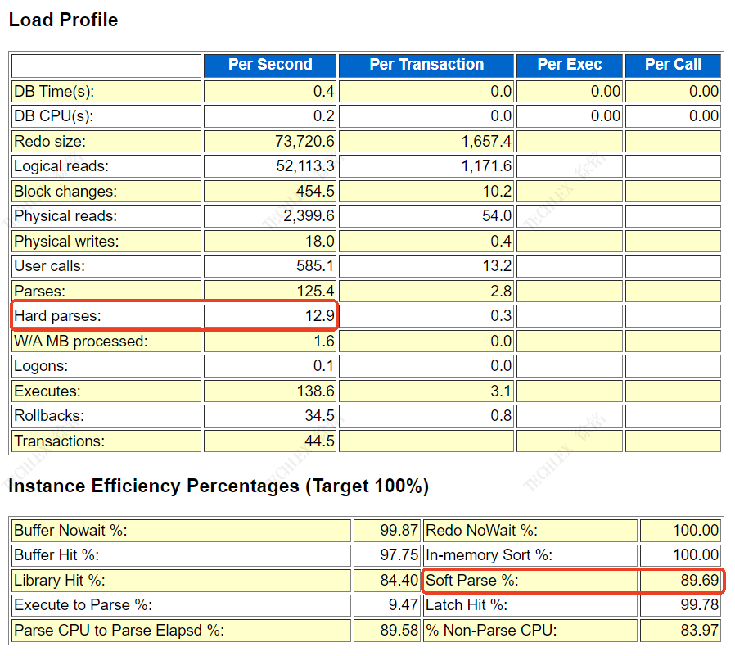Click the Instance Efficiency Percentages heading
Screen dimensions: 735x656
[219, 486]
